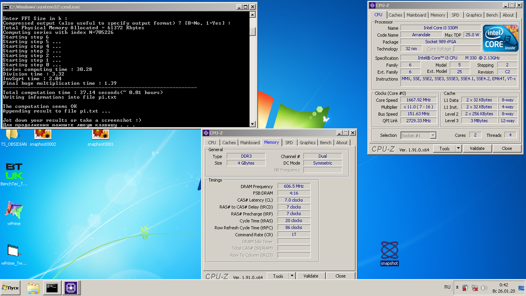Open the volume tray icon
The width and height of the screenshot is (526, 296).
[x=484, y=288]
